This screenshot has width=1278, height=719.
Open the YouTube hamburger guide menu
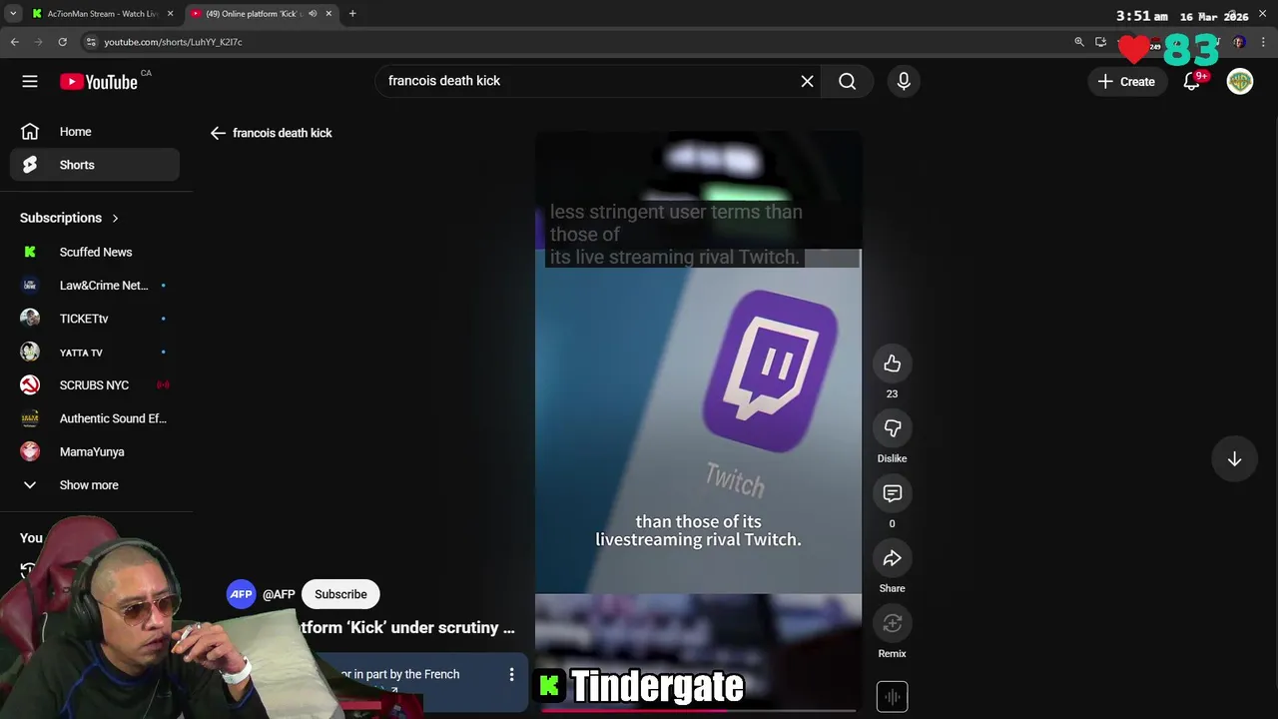(30, 82)
